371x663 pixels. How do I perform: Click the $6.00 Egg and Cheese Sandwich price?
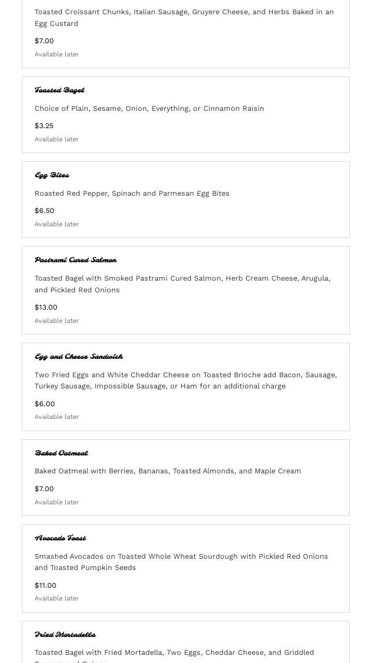coord(44,404)
